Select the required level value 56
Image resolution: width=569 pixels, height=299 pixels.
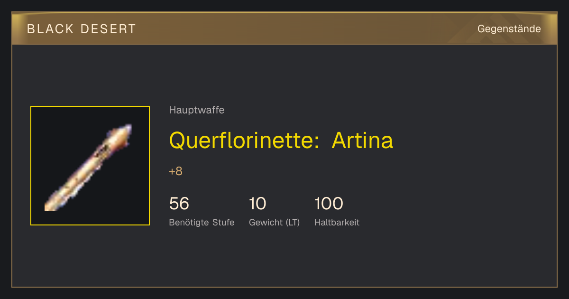point(179,204)
